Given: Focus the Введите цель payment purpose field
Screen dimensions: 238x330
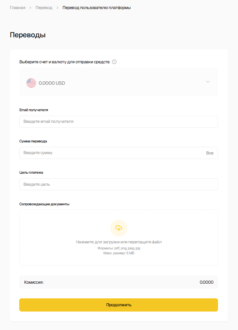Looking at the screenshot, I should [118, 184].
